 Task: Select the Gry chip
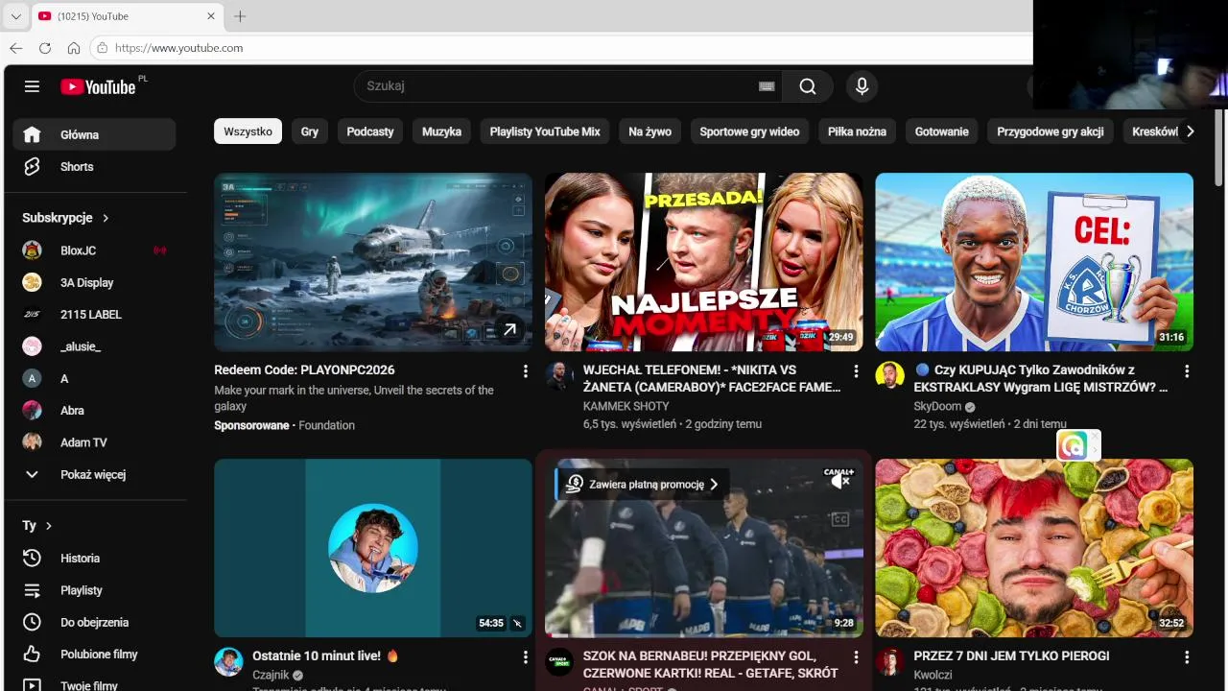[x=309, y=131]
